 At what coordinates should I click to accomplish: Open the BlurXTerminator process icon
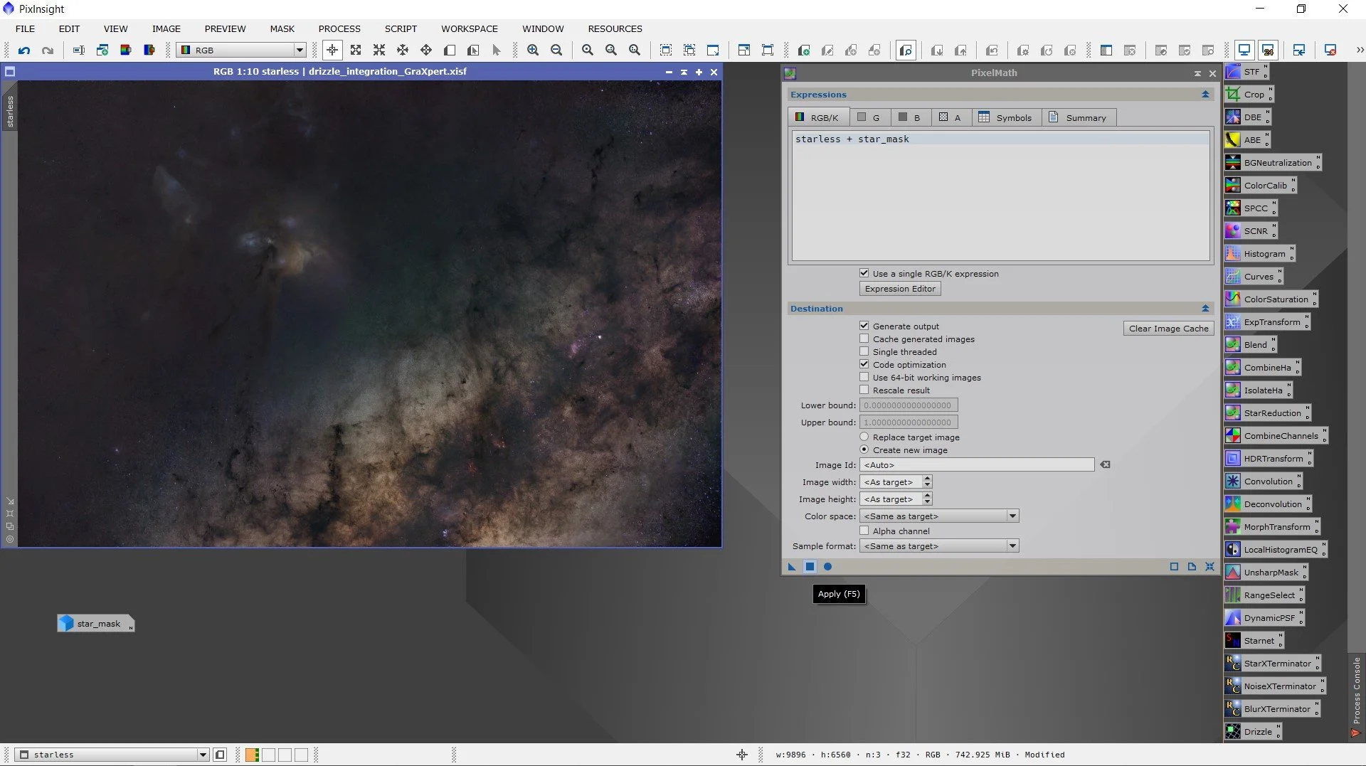[x=1272, y=709]
